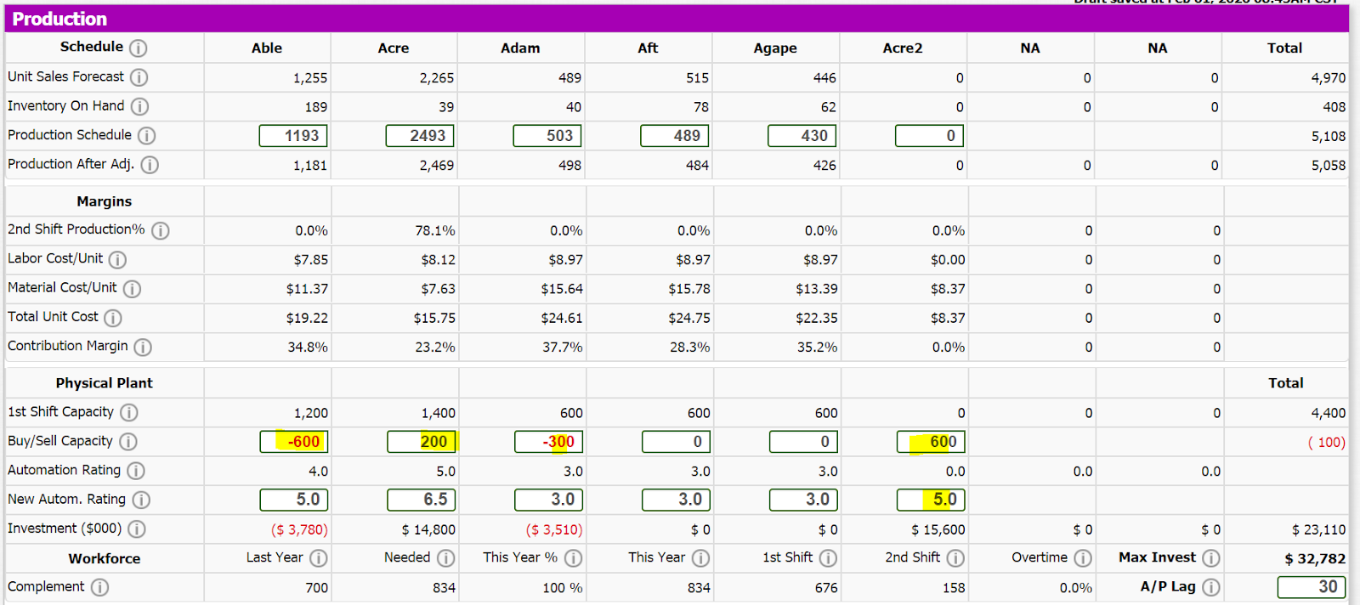Click info icon next to Complement

99,587
